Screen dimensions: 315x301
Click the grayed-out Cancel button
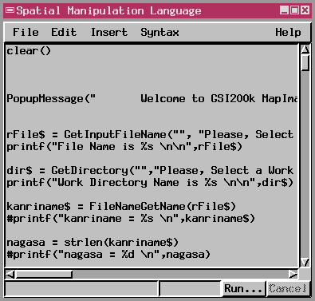[x=288, y=288]
